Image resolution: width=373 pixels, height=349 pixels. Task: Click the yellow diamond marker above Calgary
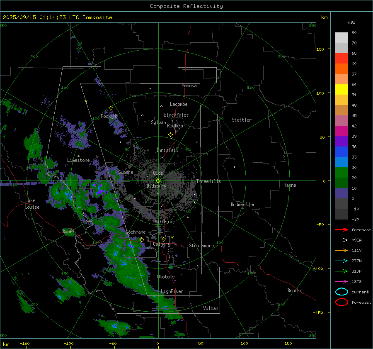tap(164, 239)
